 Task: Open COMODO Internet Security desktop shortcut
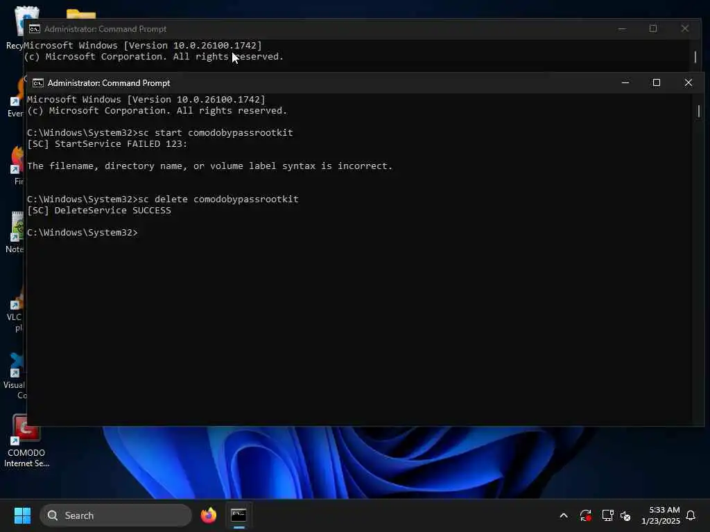[26, 441]
